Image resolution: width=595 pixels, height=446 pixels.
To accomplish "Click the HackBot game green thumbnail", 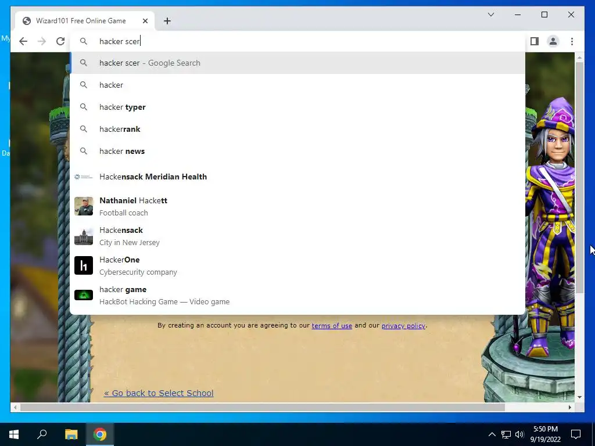I will [x=84, y=295].
